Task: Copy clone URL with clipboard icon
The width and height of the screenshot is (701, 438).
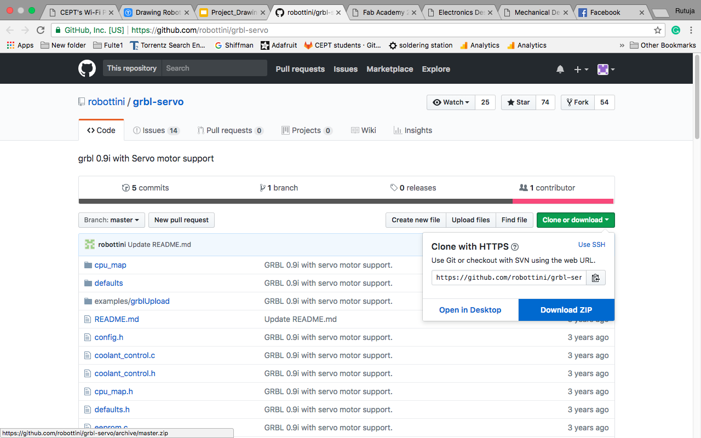Action: pos(596,278)
